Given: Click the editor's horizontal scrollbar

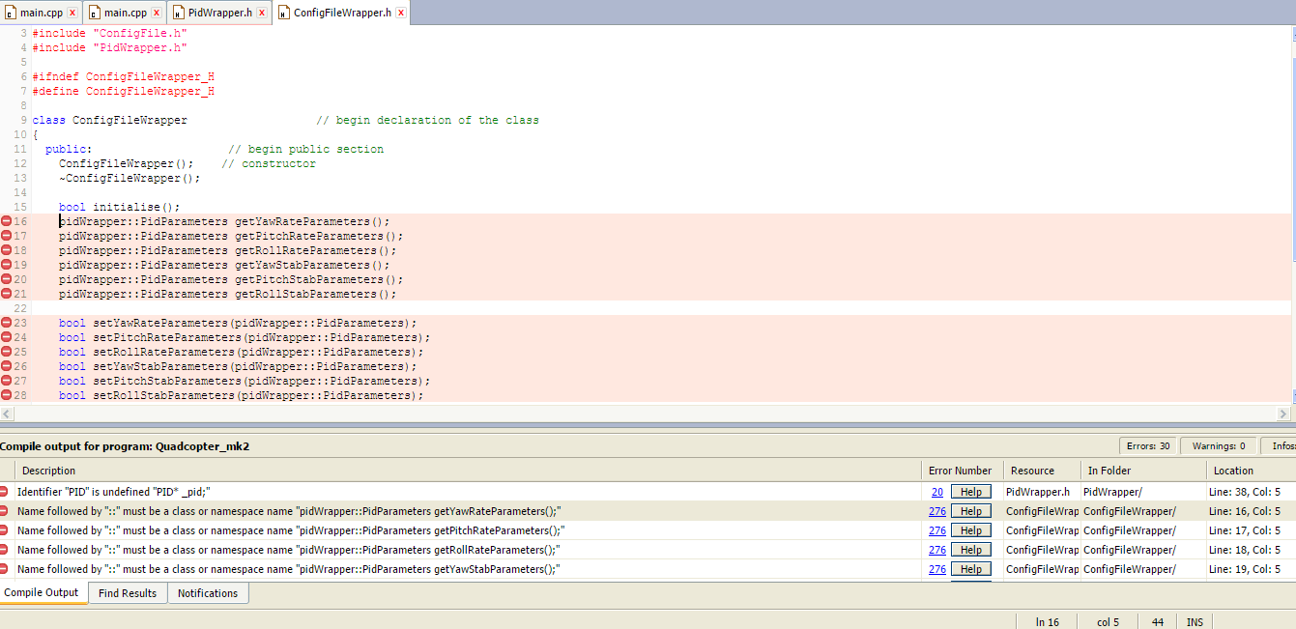Looking at the screenshot, I should tap(648, 414).
